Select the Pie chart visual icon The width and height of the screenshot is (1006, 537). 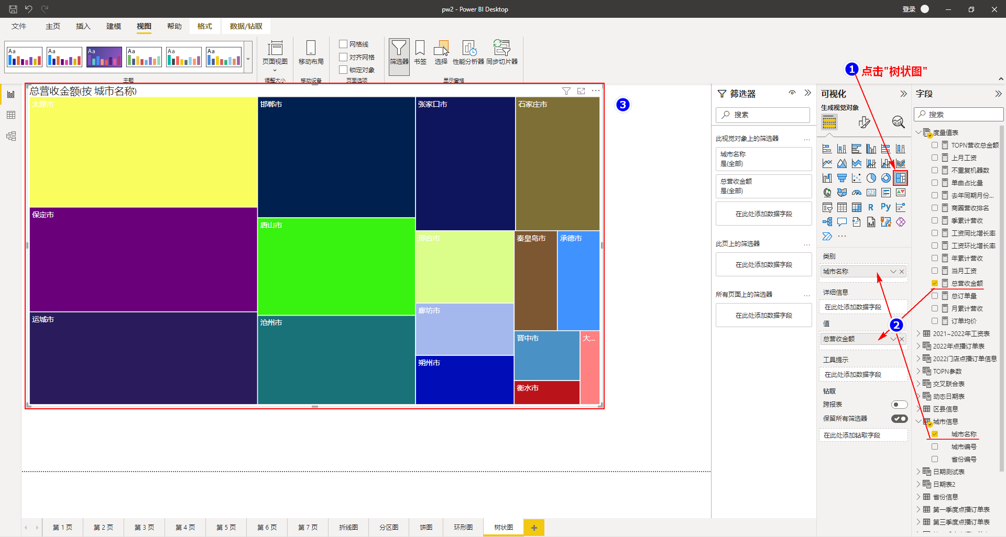click(871, 178)
